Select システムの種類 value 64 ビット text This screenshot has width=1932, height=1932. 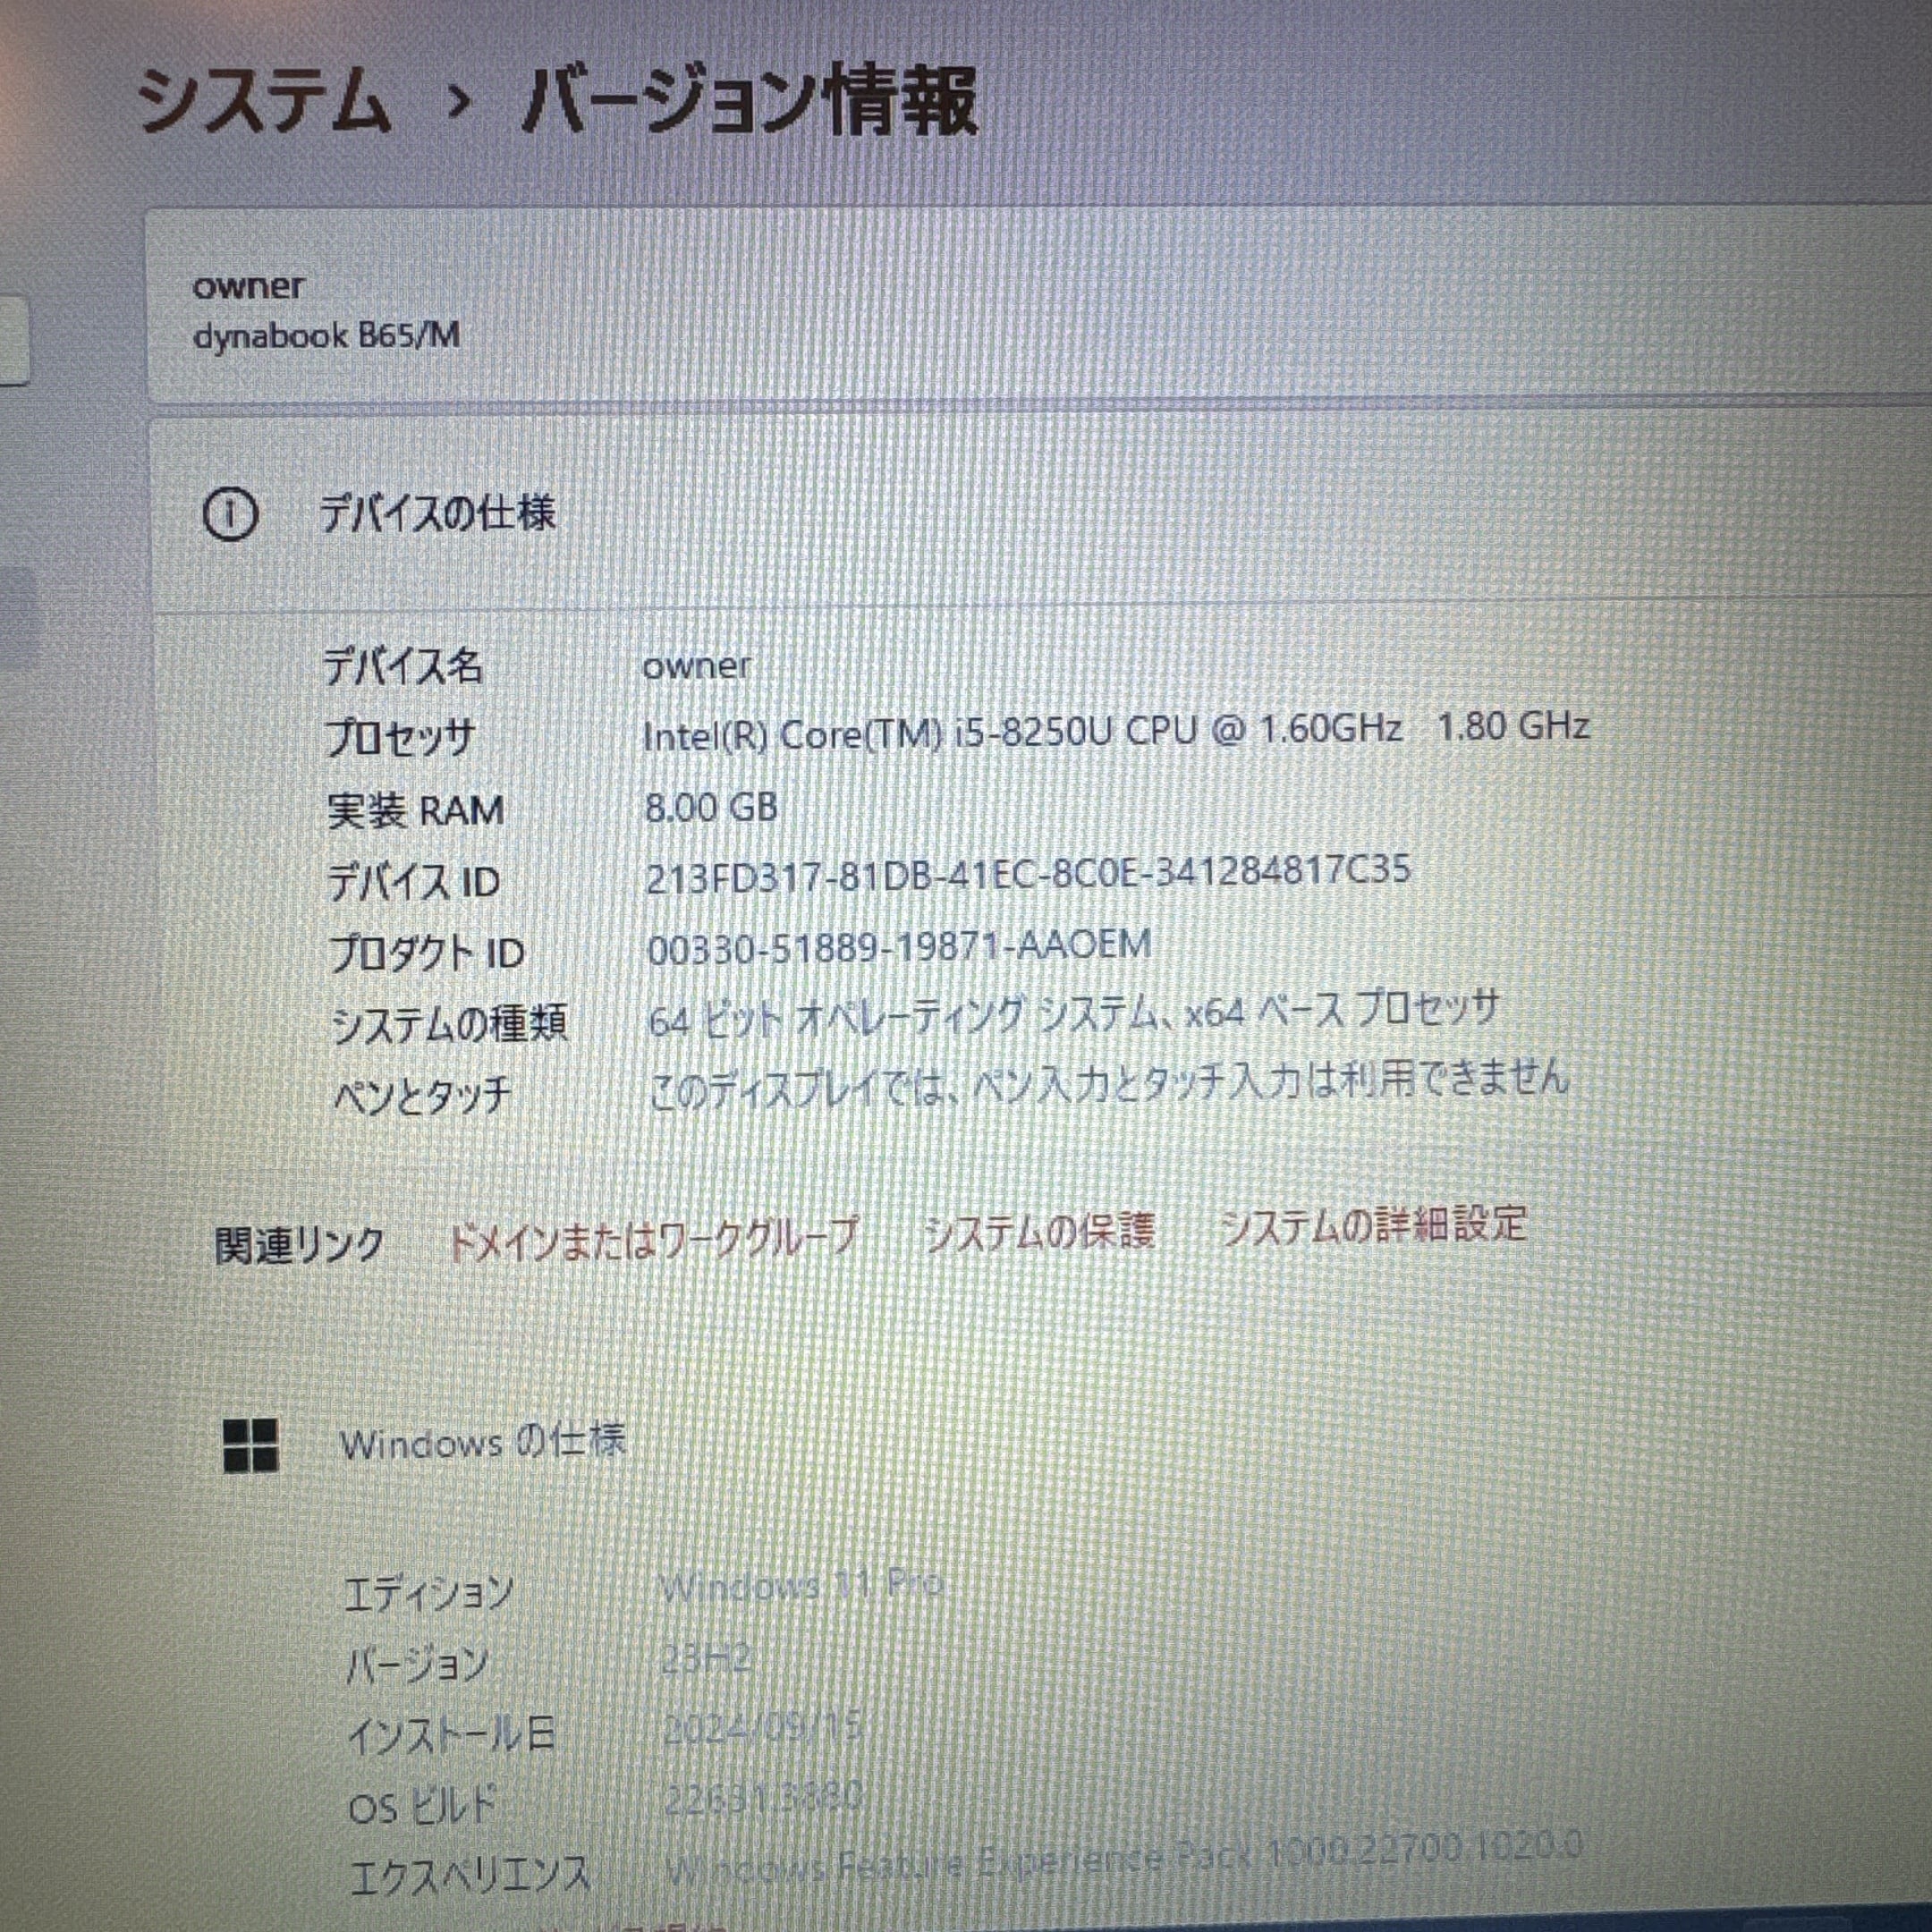[x=1074, y=1014]
